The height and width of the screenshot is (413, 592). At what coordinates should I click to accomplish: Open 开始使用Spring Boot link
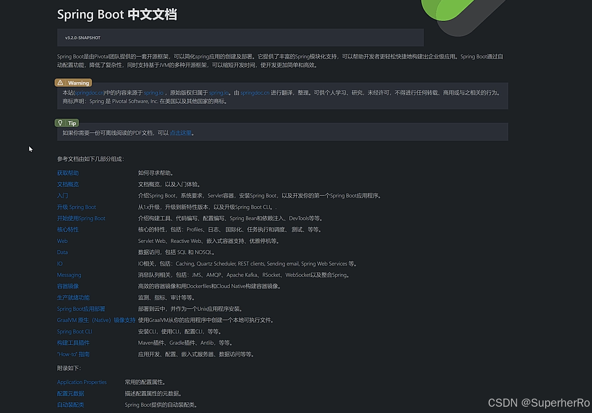pos(81,218)
